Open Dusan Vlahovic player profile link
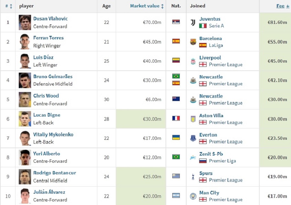The height and width of the screenshot is (205, 291). [x=50, y=18]
